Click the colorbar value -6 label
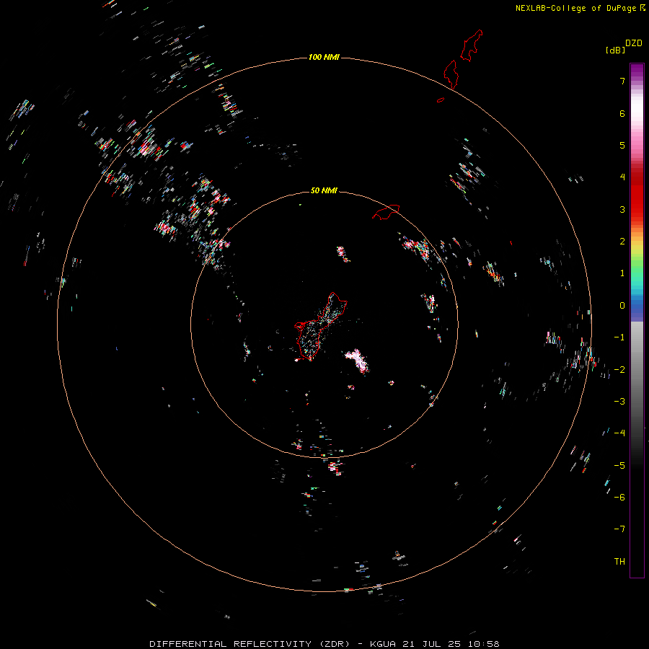 point(619,497)
